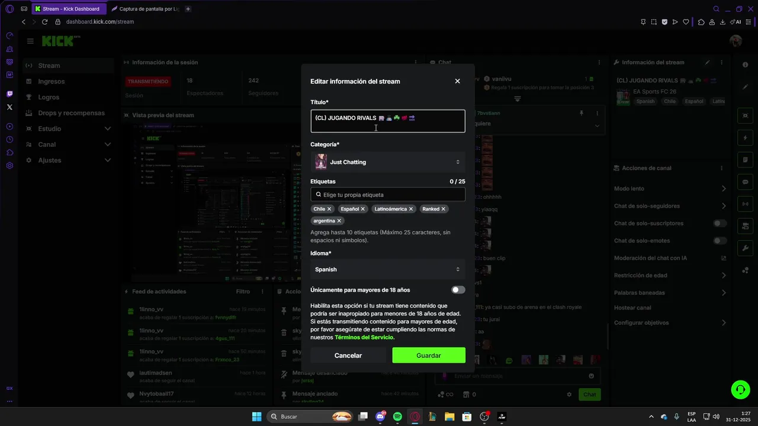Screen dimensions: 758x426
Task: Open browser downloads icon
Action: [722, 22]
